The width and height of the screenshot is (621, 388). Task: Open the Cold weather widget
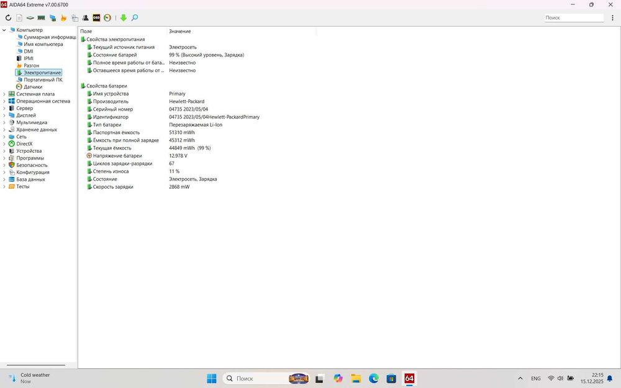click(x=30, y=378)
